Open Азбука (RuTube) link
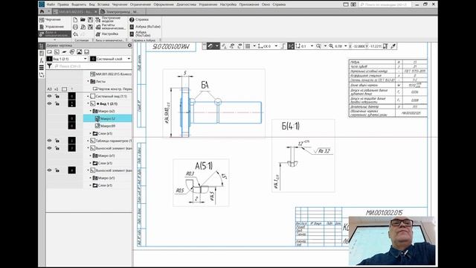 [145, 27]
